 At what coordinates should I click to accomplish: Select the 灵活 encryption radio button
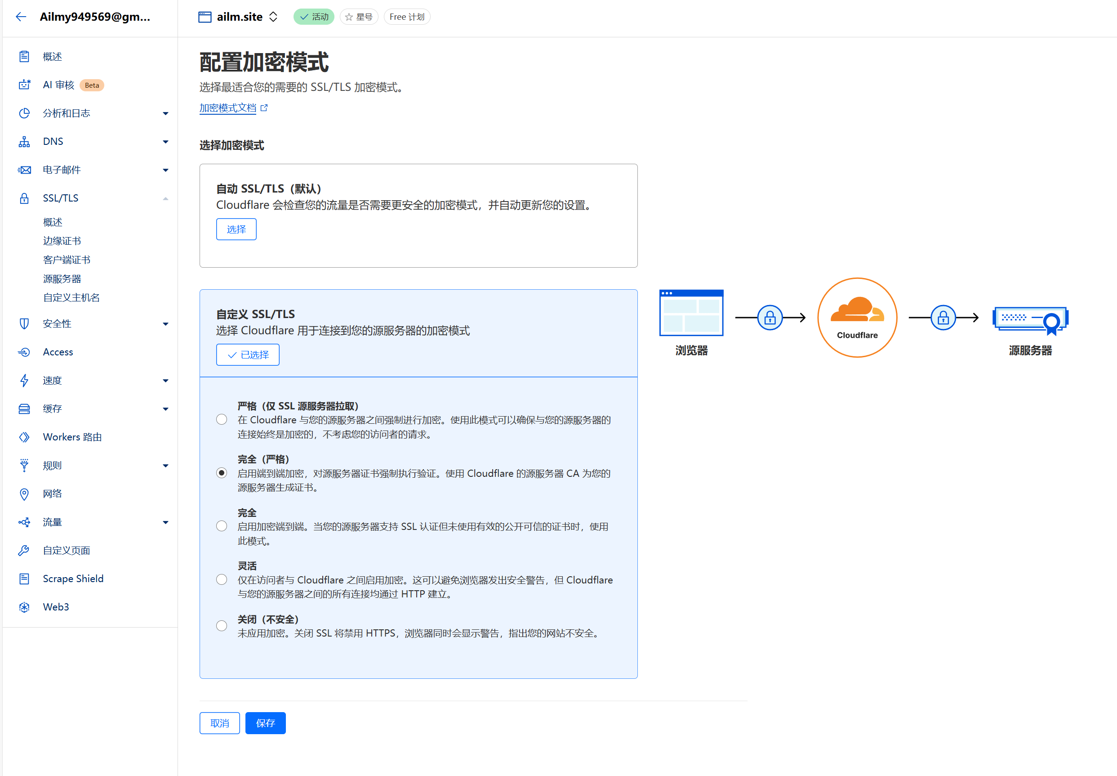[x=222, y=579]
